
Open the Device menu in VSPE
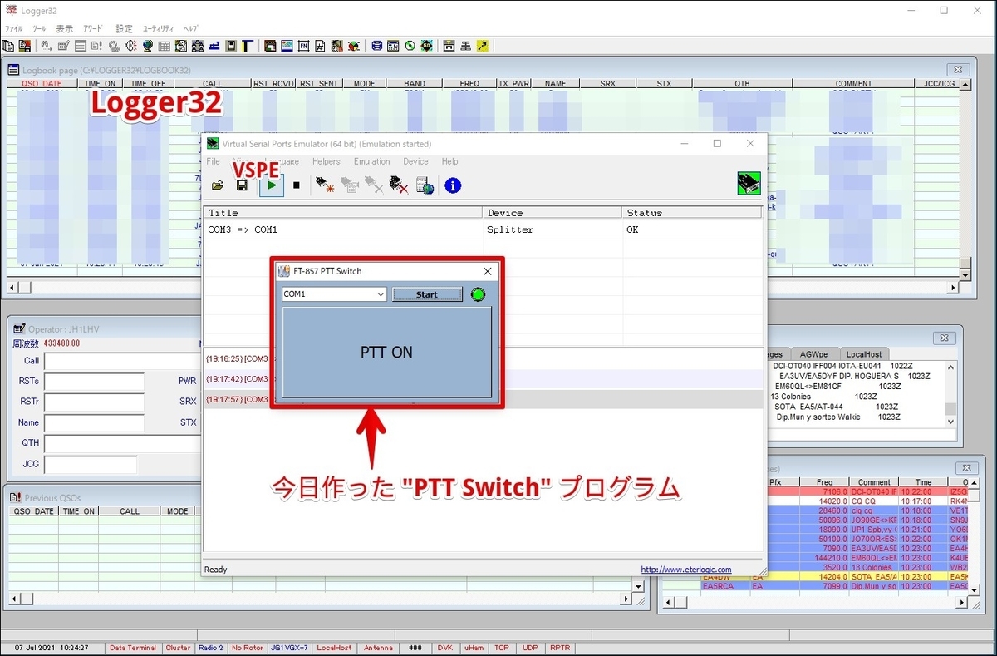point(415,161)
